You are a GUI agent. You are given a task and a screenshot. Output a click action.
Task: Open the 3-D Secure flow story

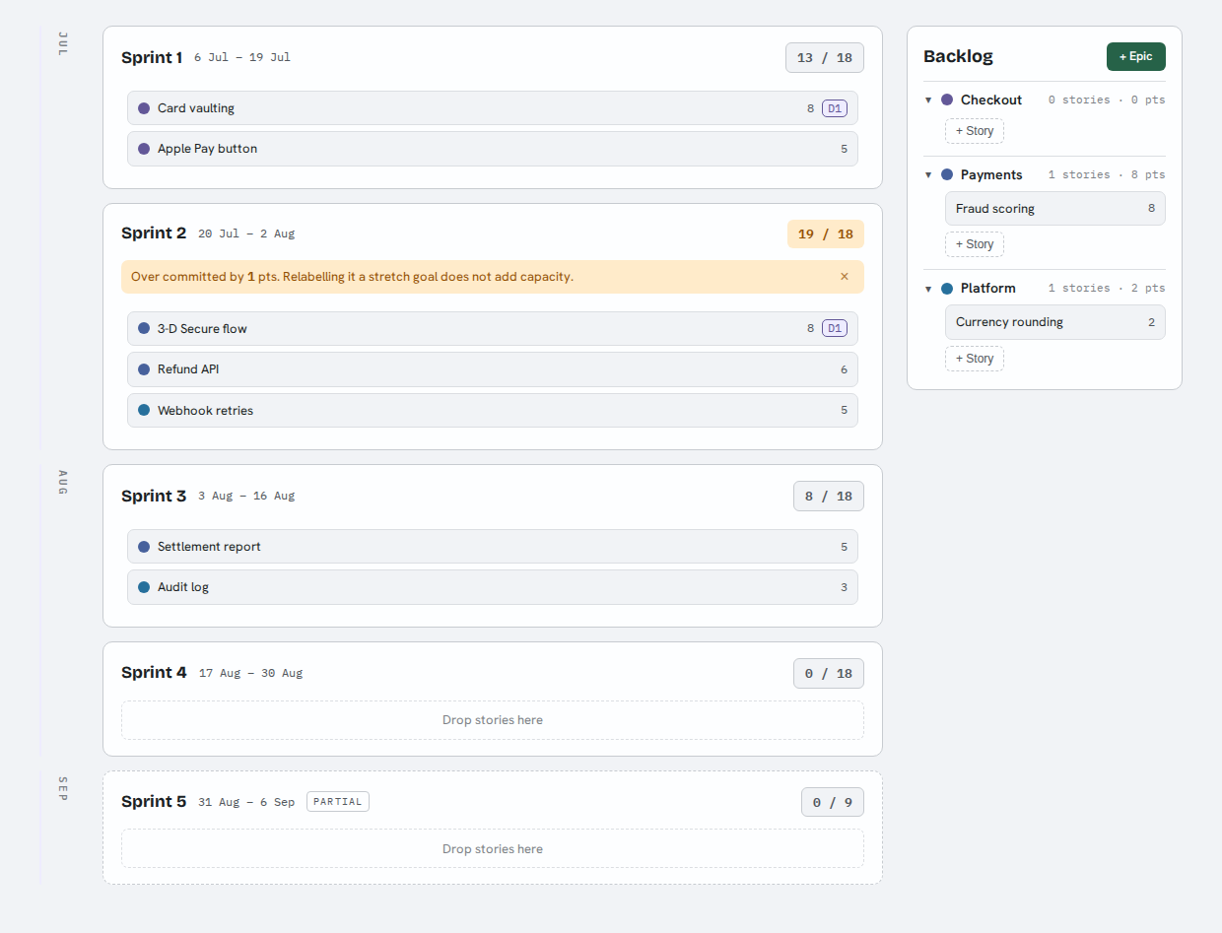click(493, 328)
